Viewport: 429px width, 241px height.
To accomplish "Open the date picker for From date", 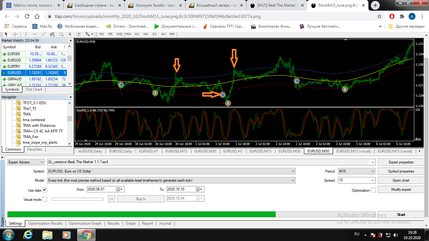I will point(120,189).
